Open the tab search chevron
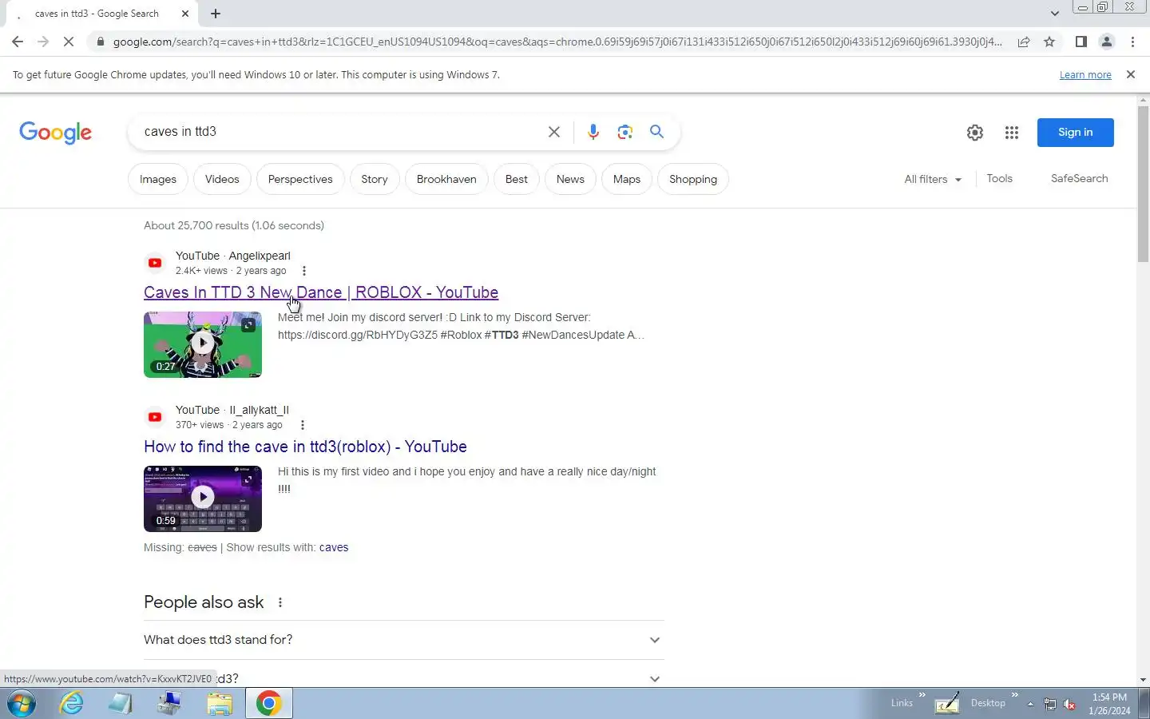 click(x=1054, y=14)
